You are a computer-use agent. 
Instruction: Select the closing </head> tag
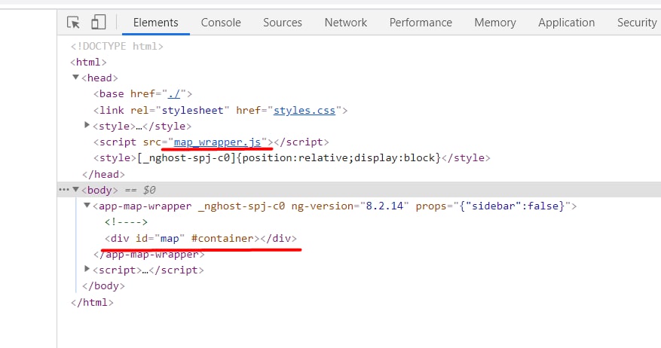[104, 175]
